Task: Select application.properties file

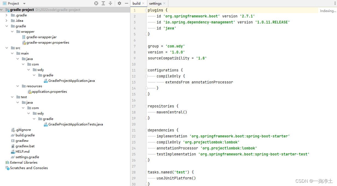Action: (49, 92)
